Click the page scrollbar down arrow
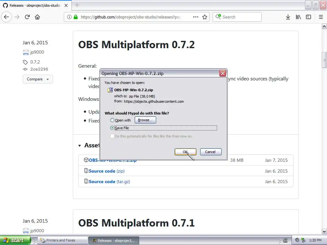The image size is (327, 245). click(324, 231)
